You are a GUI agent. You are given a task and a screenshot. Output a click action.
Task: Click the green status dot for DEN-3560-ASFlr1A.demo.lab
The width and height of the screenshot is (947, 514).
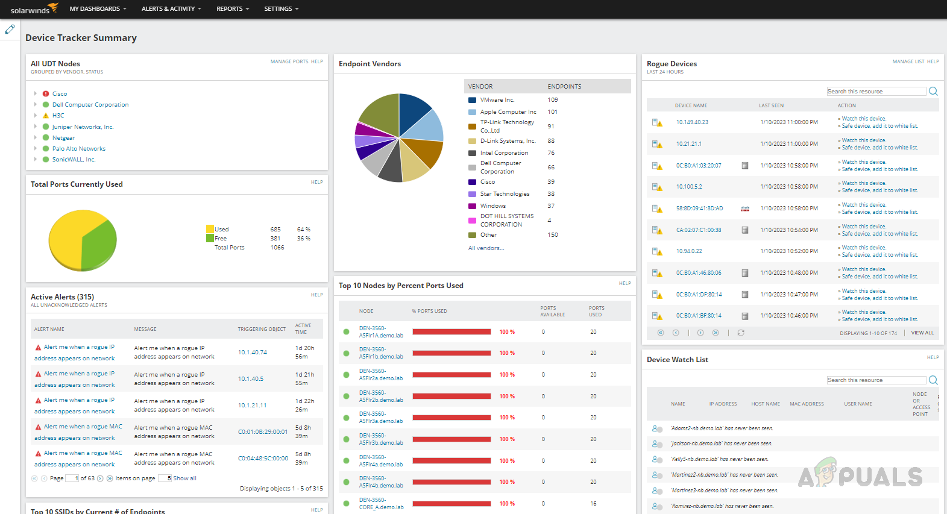click(x=347, y=332)
